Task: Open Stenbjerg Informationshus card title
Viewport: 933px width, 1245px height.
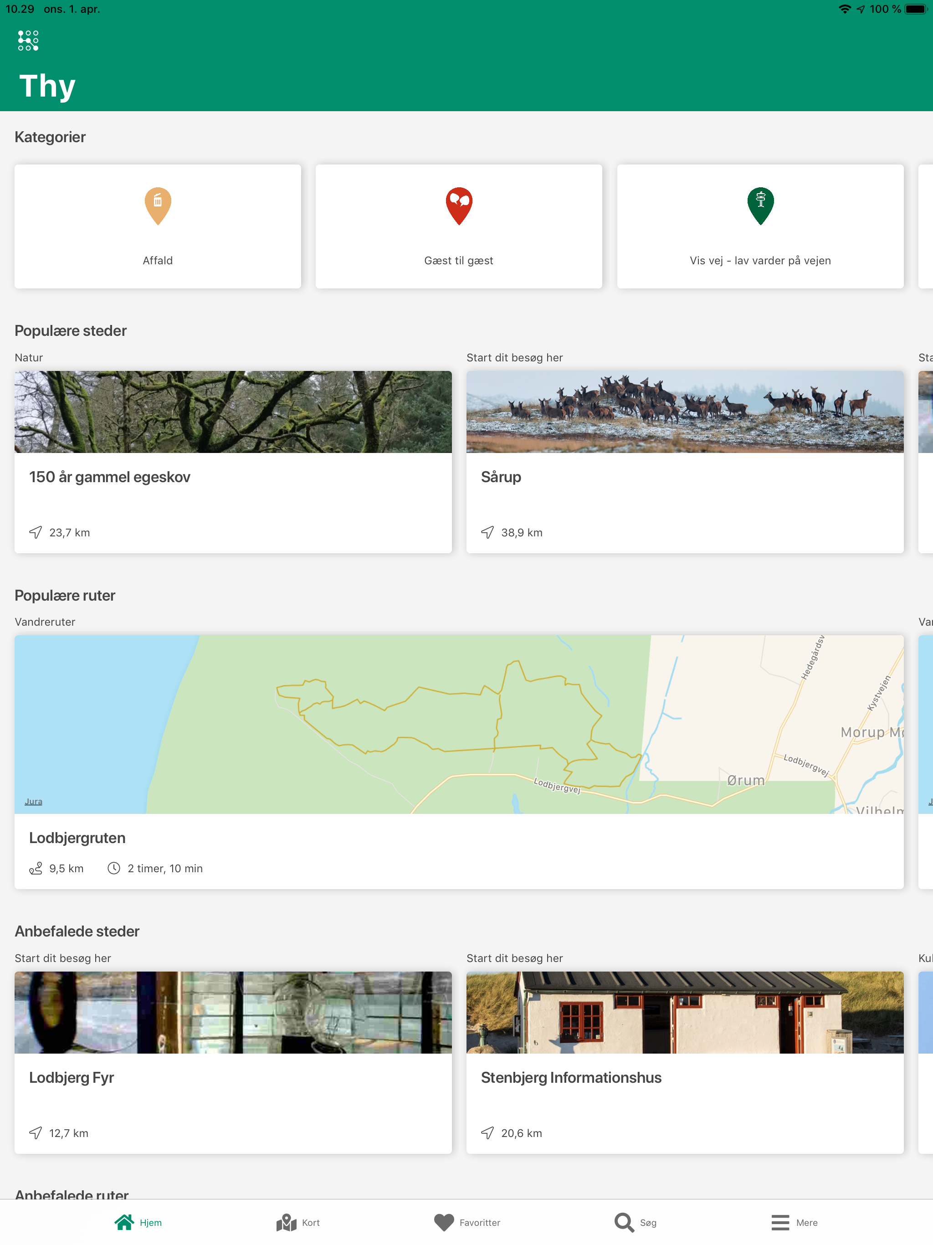Action: (571, 1077)
